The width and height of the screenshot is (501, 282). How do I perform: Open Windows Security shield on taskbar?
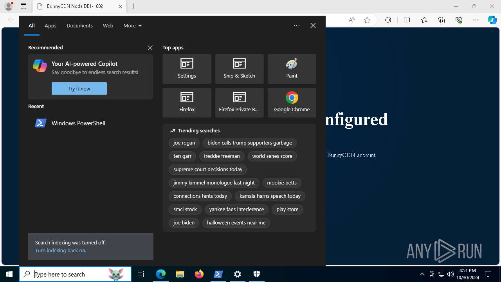[x=257, y=274]
